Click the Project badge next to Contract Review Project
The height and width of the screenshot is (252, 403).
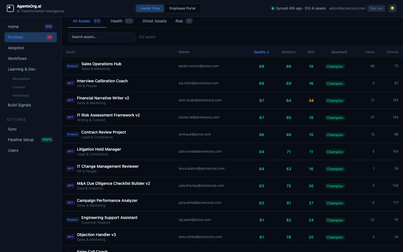pyautogui.click(x=72, y=134)
